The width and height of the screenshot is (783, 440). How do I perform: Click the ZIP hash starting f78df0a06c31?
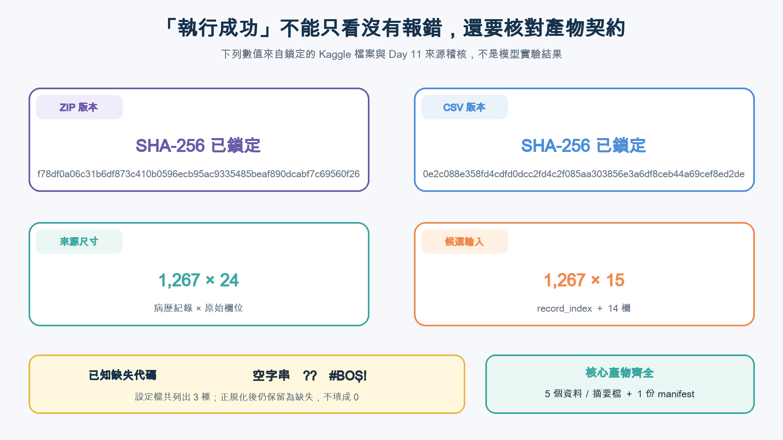pos(199,174)
